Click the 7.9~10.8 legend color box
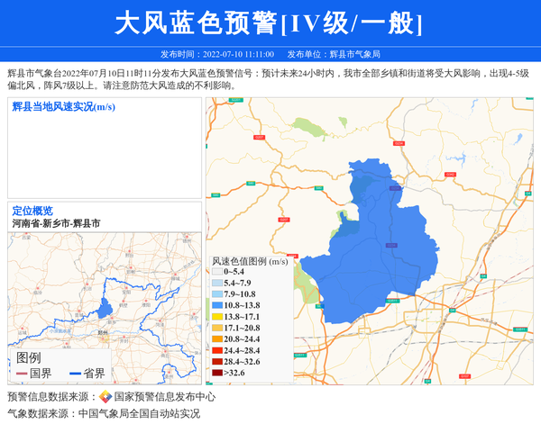Viewport: 541px width, 424px height. pos(216,294)
